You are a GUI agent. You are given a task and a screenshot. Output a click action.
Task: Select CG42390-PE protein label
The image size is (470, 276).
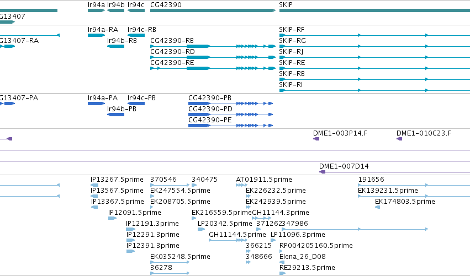(x=210, y=120)
